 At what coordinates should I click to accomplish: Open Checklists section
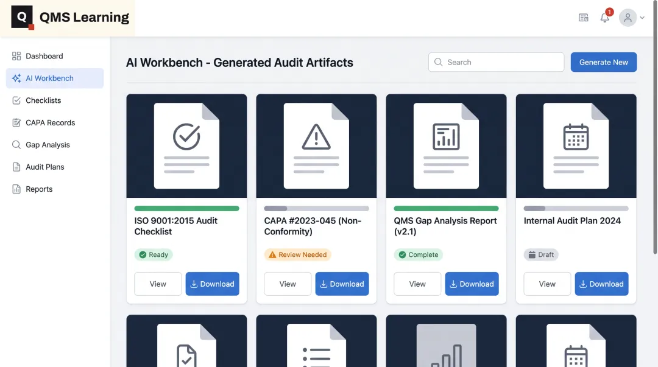click(x=55, y=100)
